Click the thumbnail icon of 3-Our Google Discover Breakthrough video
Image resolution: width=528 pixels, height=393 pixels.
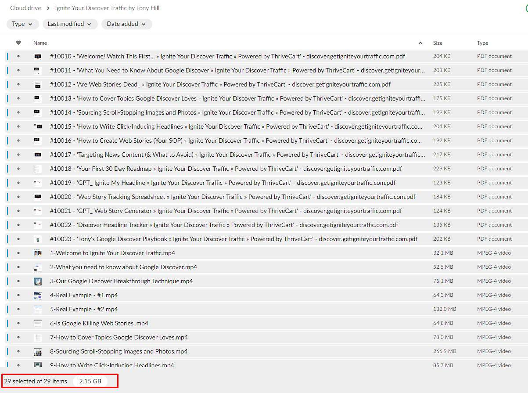(x=38, y=281)
